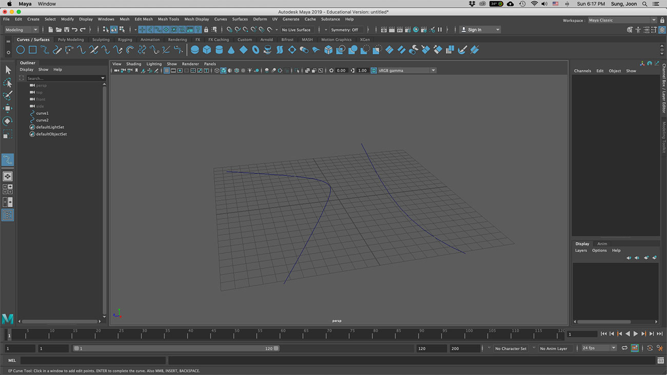Open the Modeling menu set dropdown
This screenshot has height=375, width=667.
22,30
